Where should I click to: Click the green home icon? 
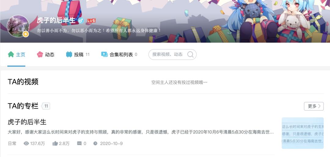(x=11, y=54)
